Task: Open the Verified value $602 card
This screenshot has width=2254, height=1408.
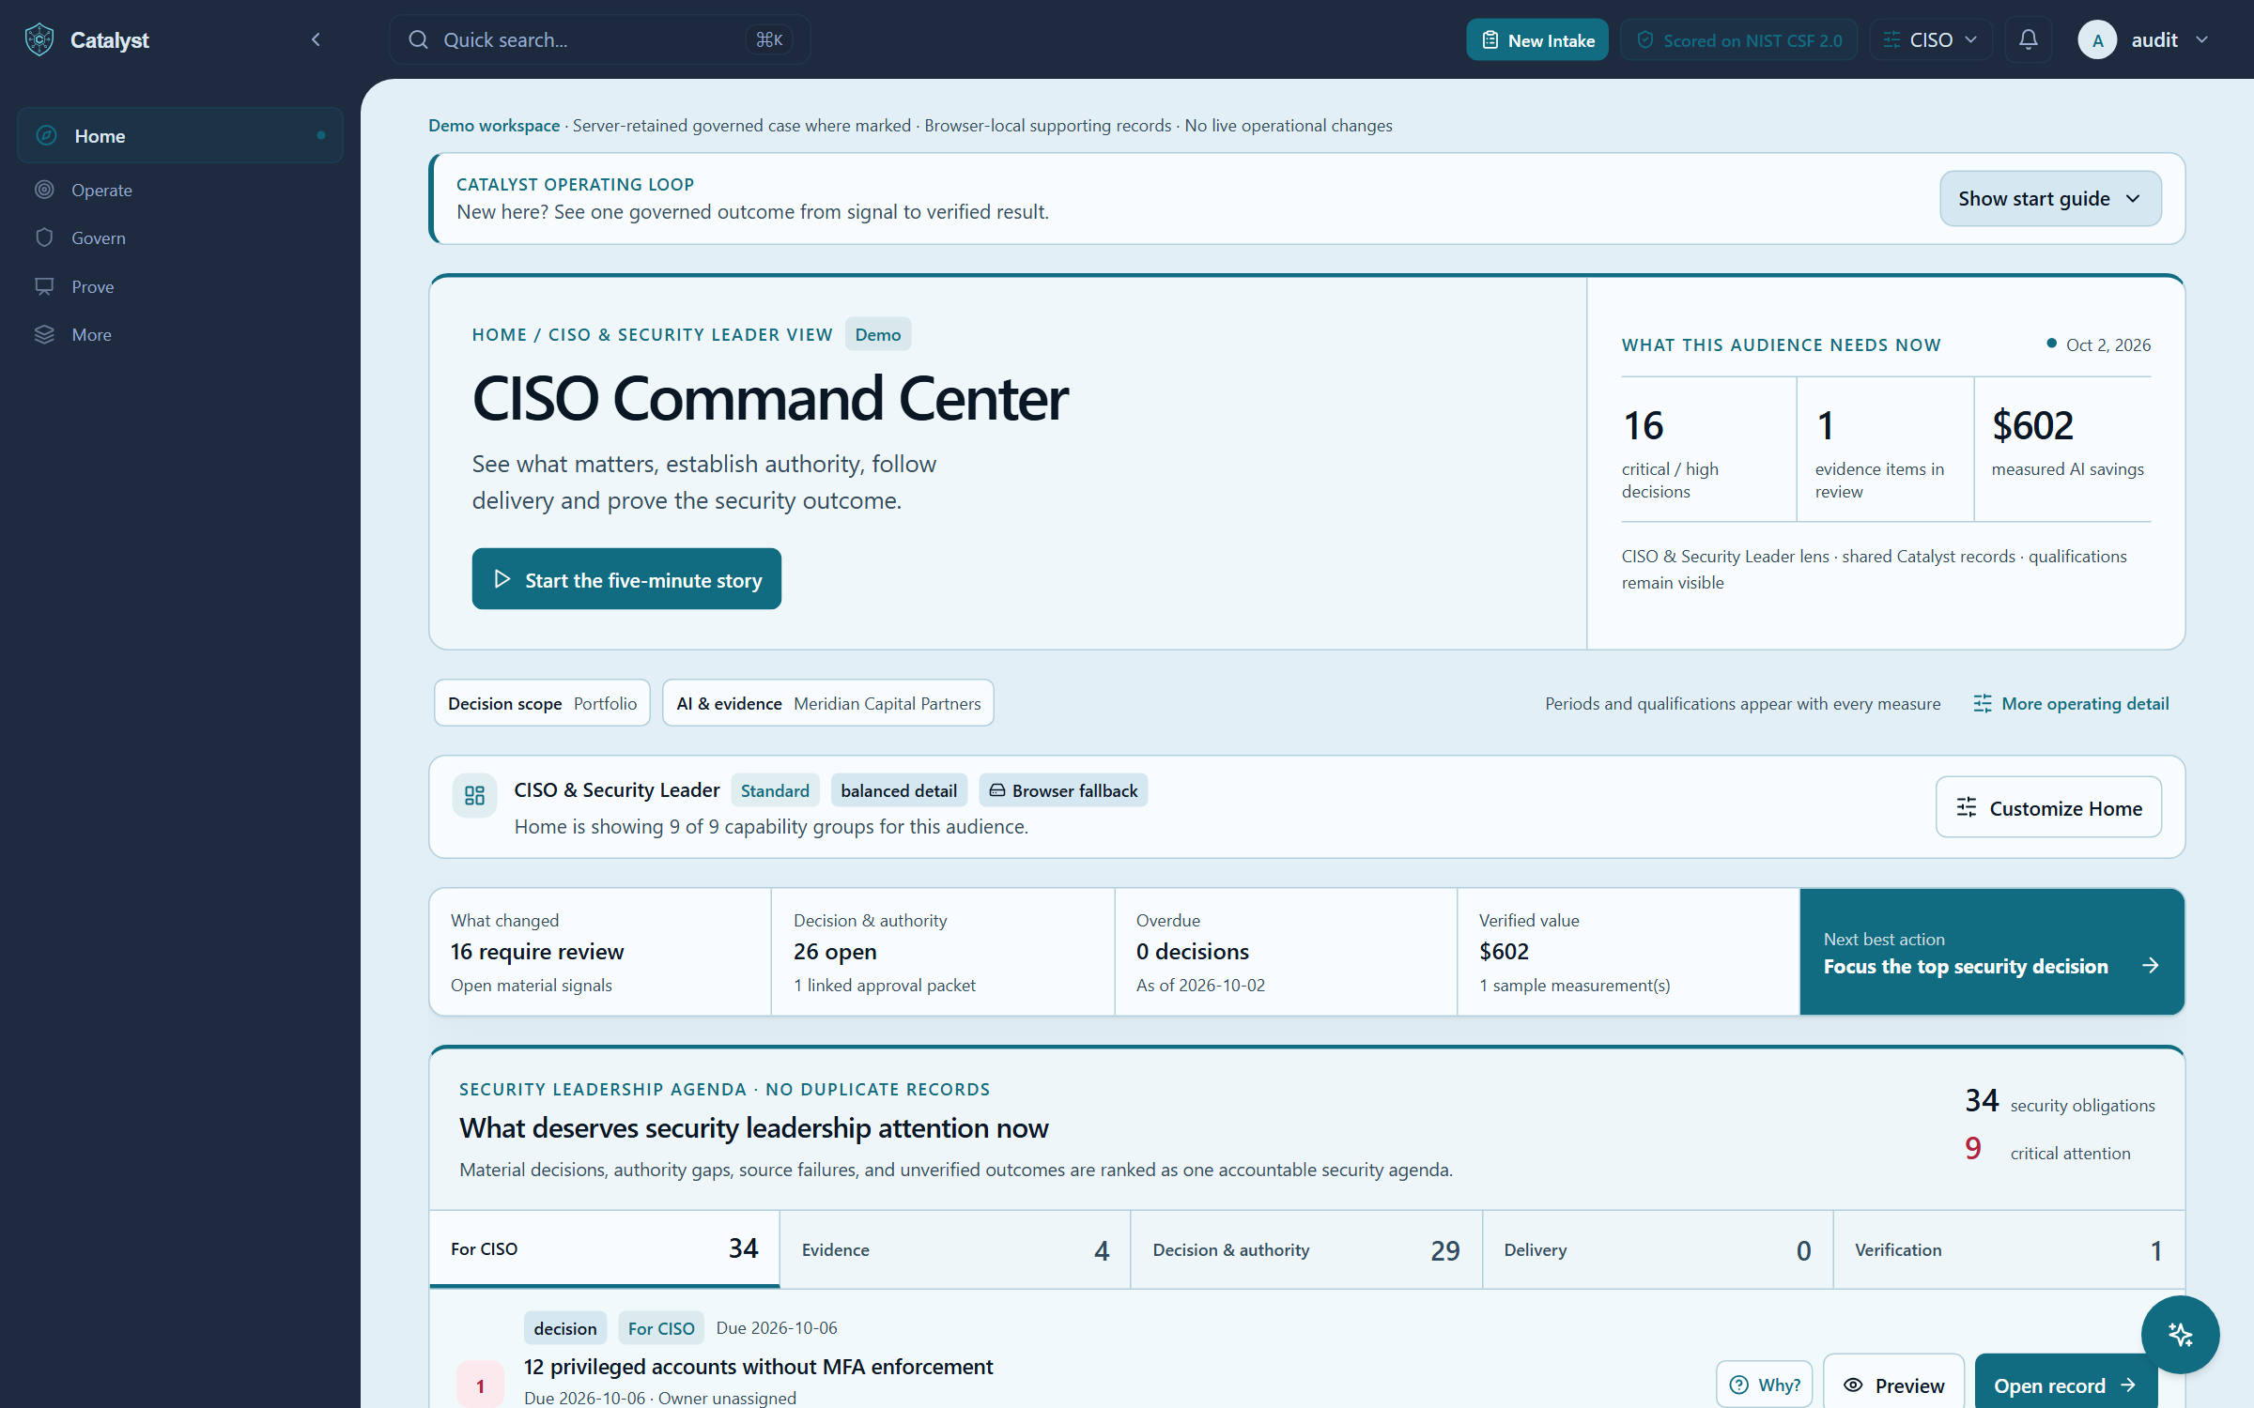Action: [x=1629, y=952]
